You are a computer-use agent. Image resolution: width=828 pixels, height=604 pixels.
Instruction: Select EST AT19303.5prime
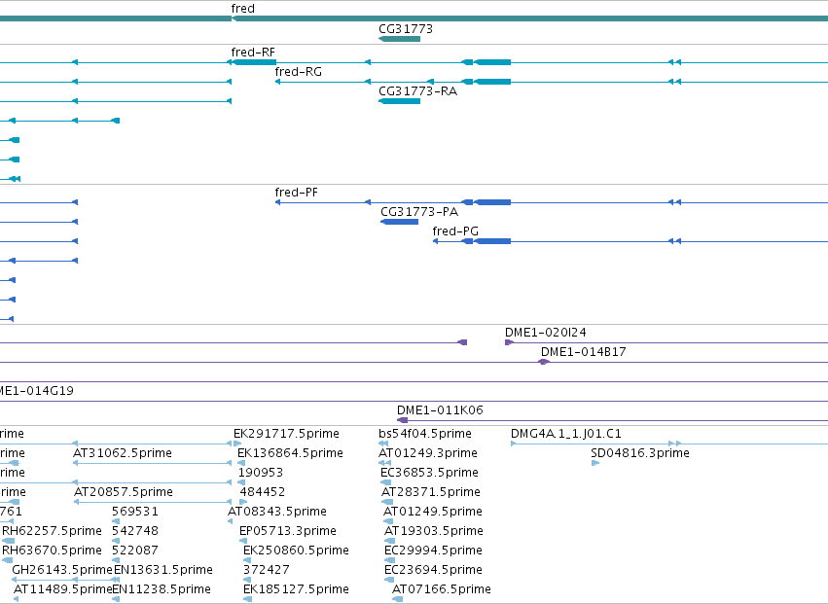(434, 531)
